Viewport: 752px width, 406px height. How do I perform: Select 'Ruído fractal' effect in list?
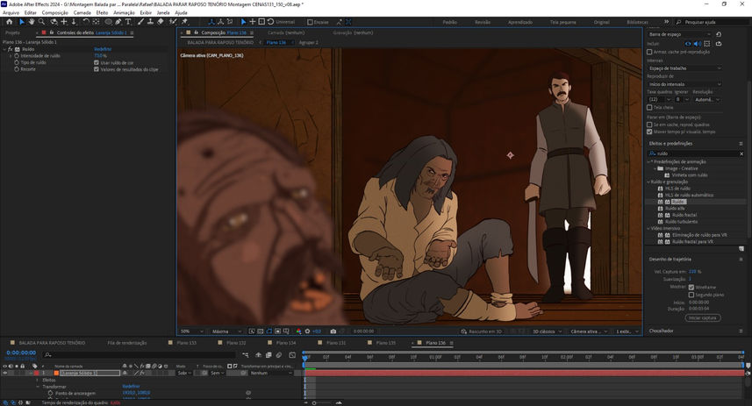pyautogui.click(x=684, y=215)
